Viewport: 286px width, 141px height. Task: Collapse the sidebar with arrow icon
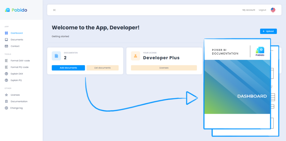[x=54, y=10]
